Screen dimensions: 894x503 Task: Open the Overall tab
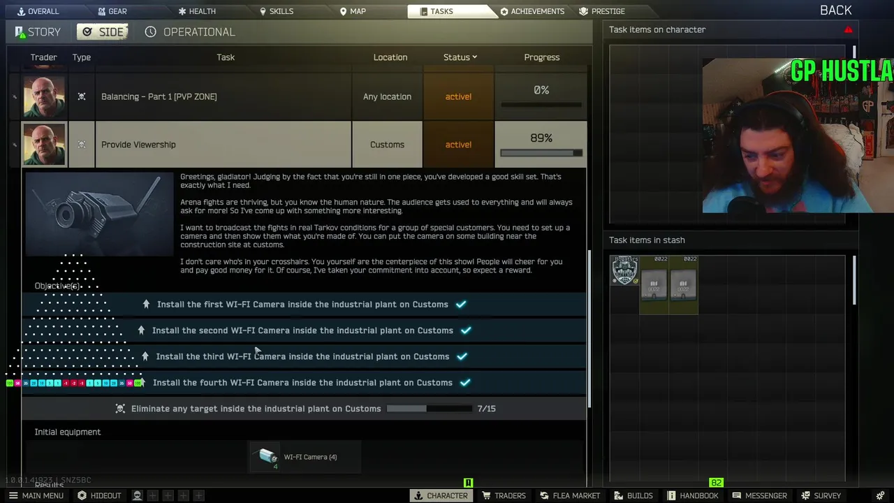(x=38, y=11)
